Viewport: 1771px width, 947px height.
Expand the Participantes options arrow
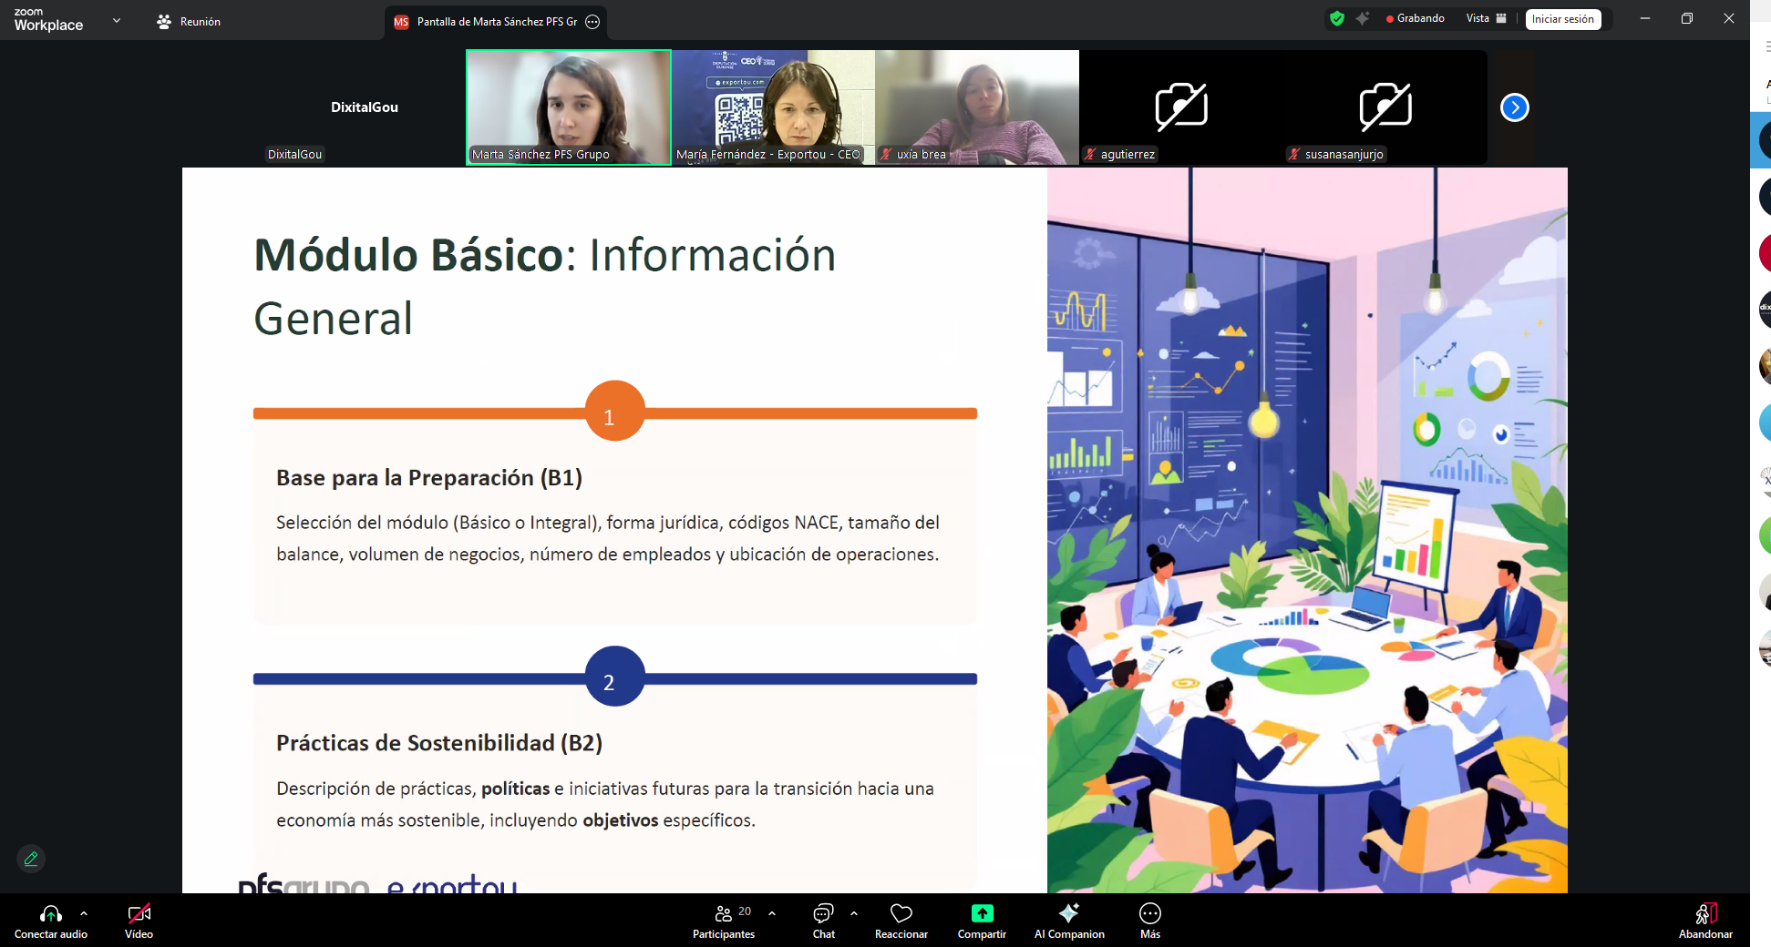[772, 912]
